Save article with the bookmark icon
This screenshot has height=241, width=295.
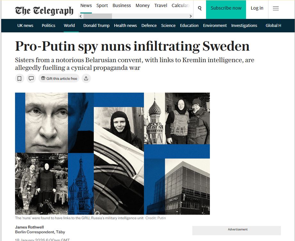[20, 79]
